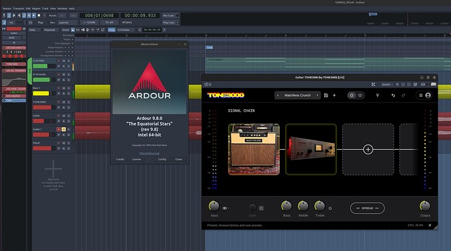Click the keyboard icon in plugin toolbar
Image resolution: width=451 pixels, height=251 pixels.
point(433,84)
